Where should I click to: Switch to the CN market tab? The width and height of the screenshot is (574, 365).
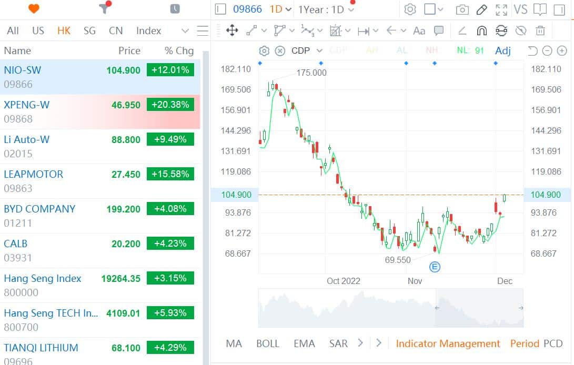116,31
